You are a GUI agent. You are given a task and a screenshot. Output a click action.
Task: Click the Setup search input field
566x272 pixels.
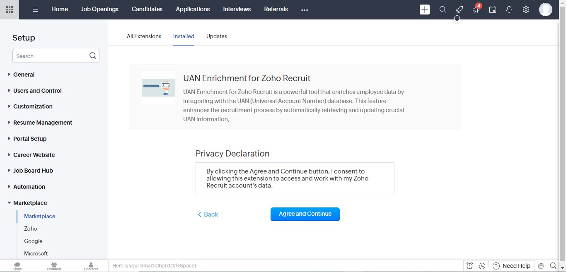pos(56,56)
